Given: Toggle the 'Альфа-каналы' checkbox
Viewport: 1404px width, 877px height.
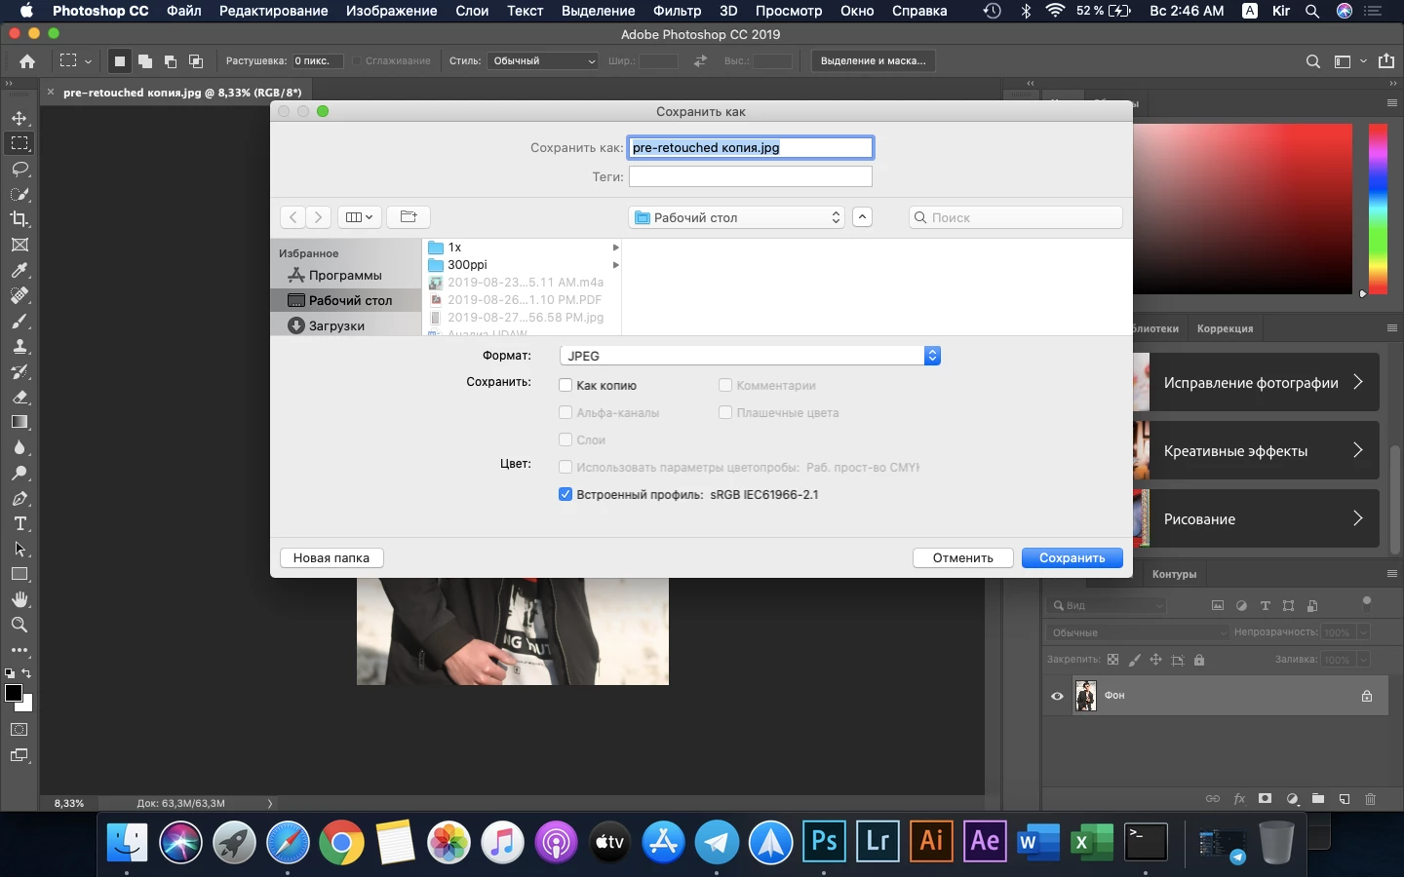Looking at the screenshot, I should pyautogui.click(x=565, y=413).
